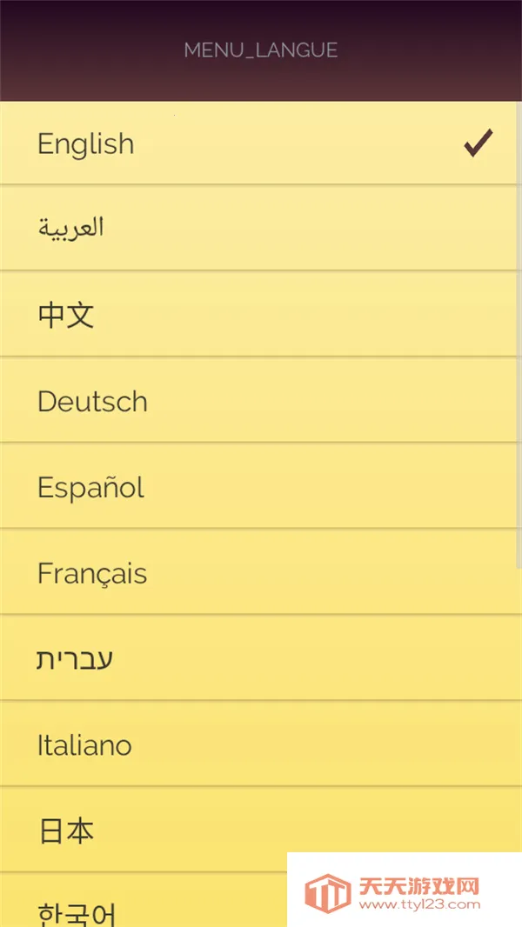Set language to Français
This screenshot has width=522, height=927.
[92, 573]
